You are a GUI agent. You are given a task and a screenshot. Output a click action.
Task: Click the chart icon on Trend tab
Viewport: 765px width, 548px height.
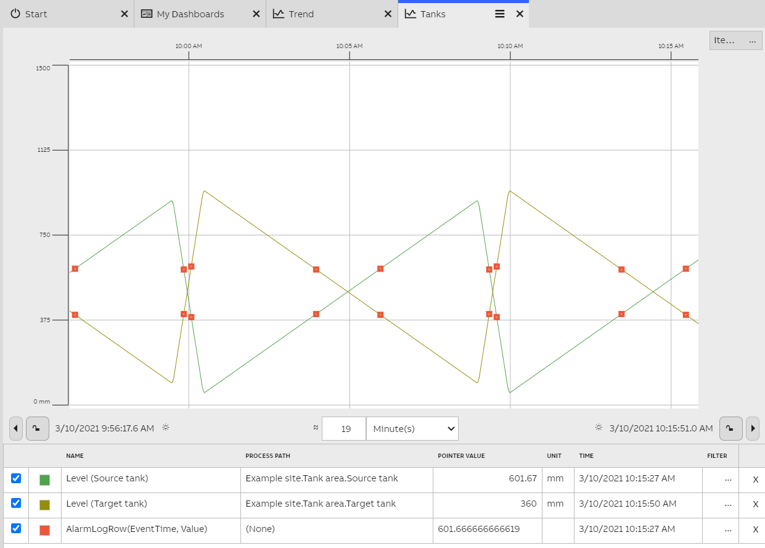279,14
